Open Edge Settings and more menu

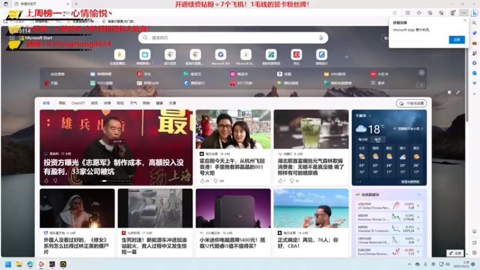464,13
